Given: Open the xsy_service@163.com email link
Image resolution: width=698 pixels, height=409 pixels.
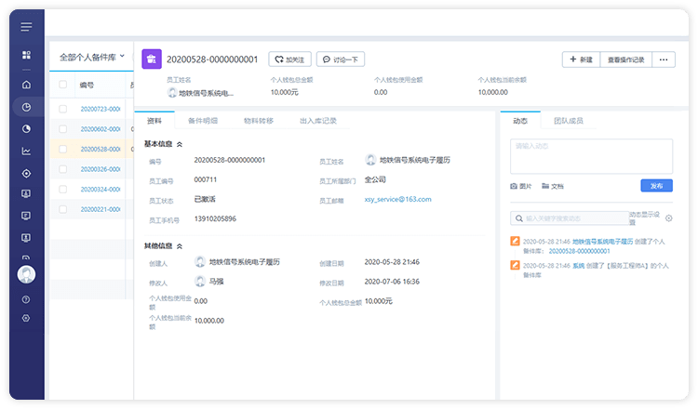Looking at the screenshot, I should point(398,199).
